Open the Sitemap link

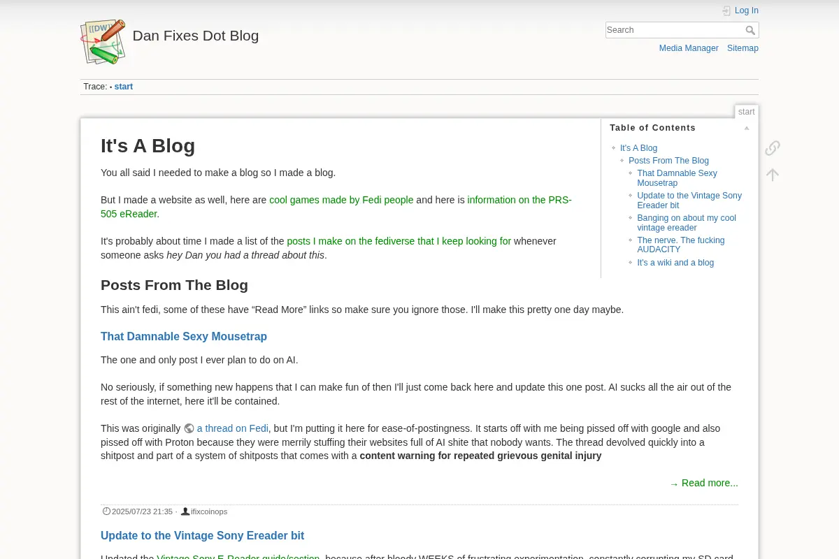[743, 48]
